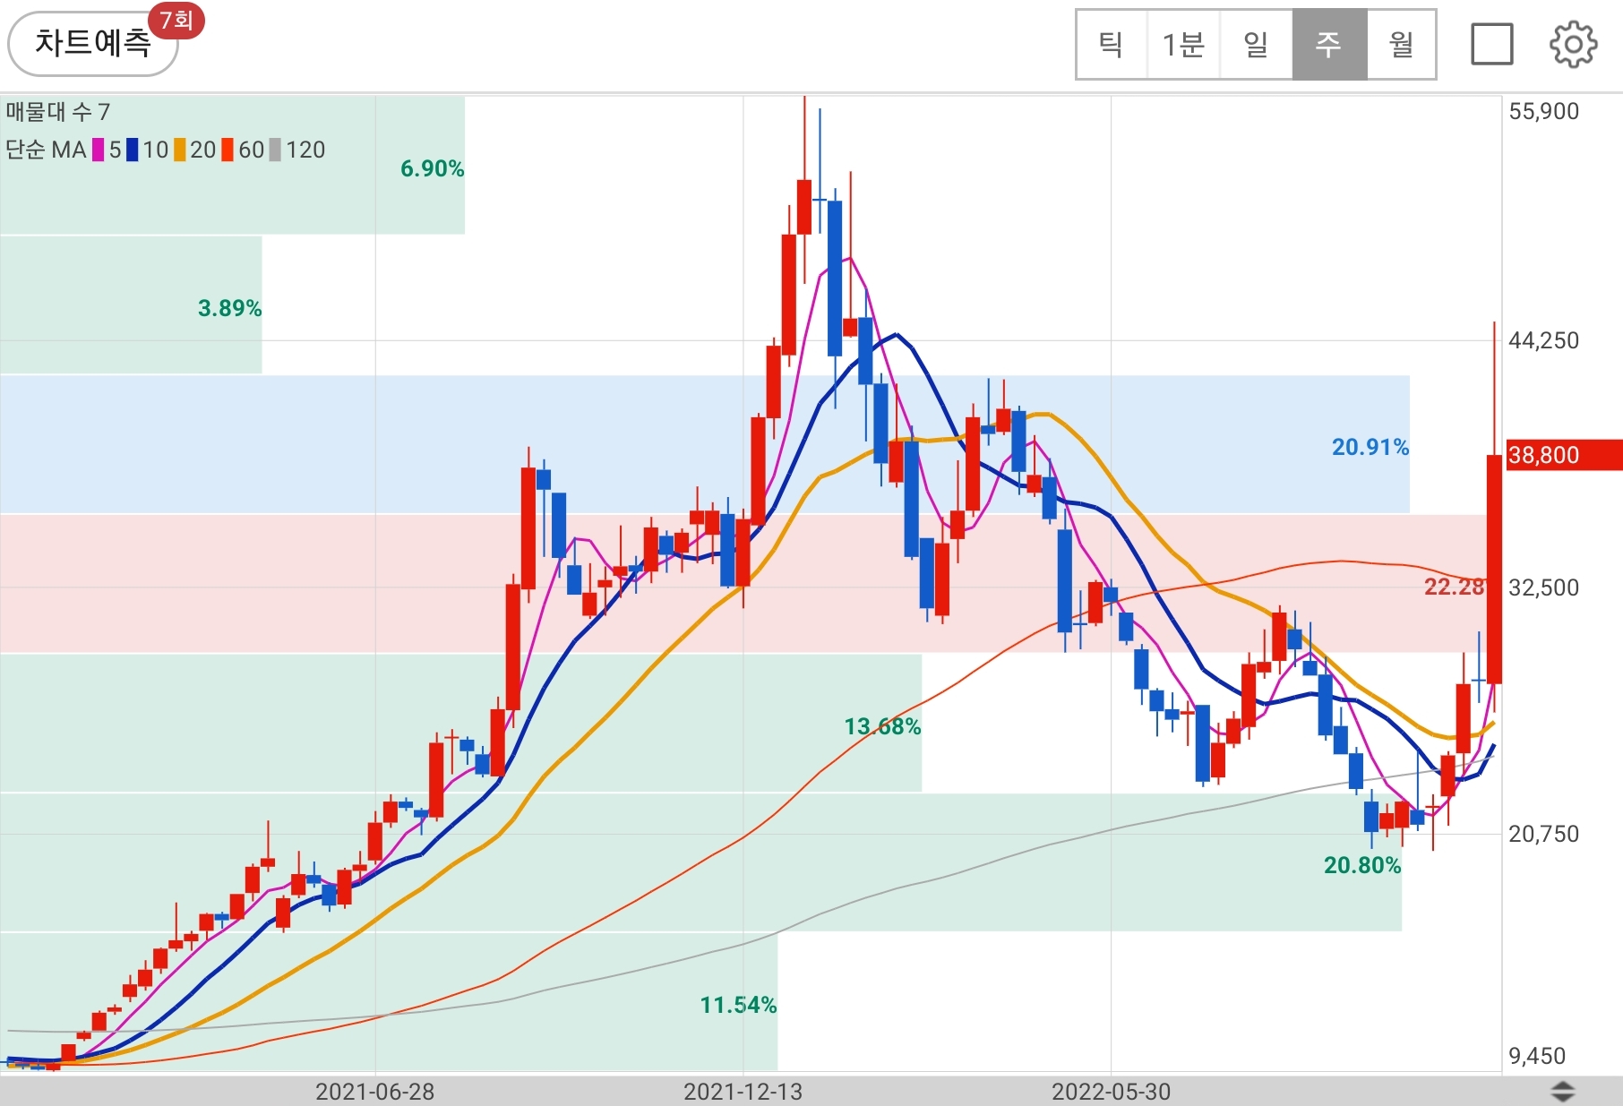Click the 44,250 price axis label

click(1543, 340)
